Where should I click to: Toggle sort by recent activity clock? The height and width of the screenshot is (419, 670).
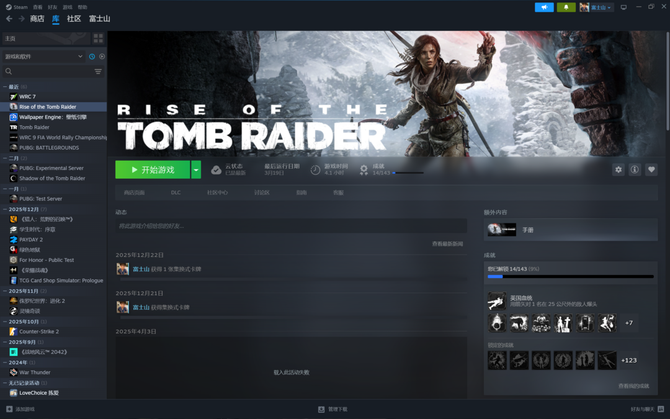[92, 56]
